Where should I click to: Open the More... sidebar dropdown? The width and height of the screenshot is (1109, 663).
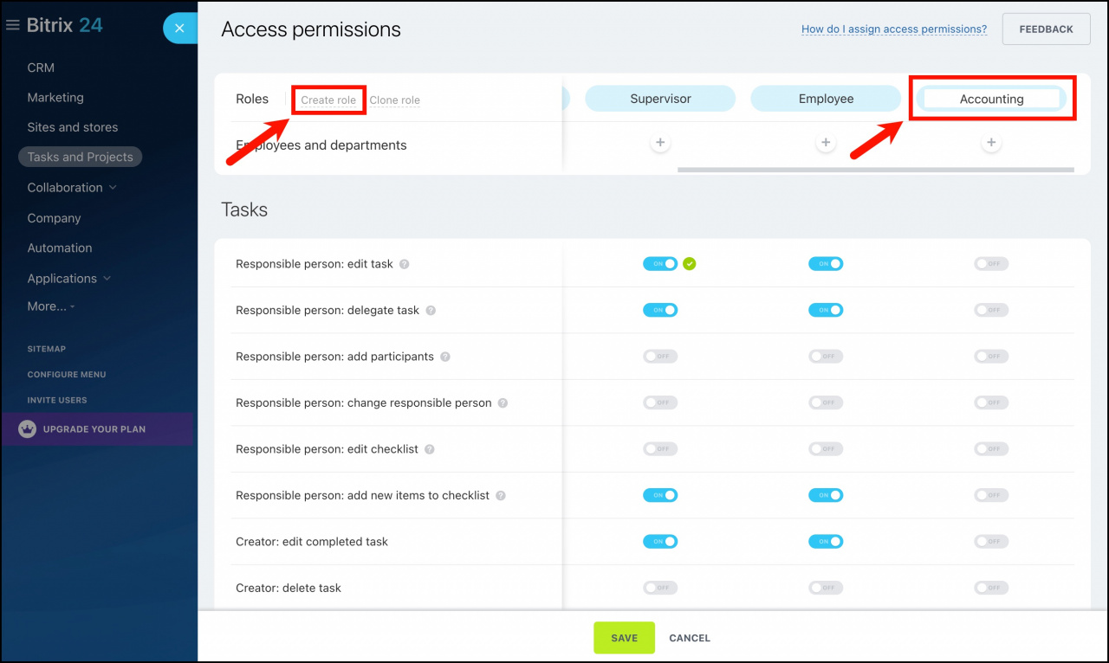[x=51, y=306]
